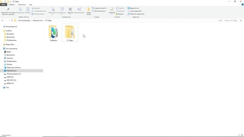Switch to the Поделиться (Share) ribbon tab

[22, 5]
